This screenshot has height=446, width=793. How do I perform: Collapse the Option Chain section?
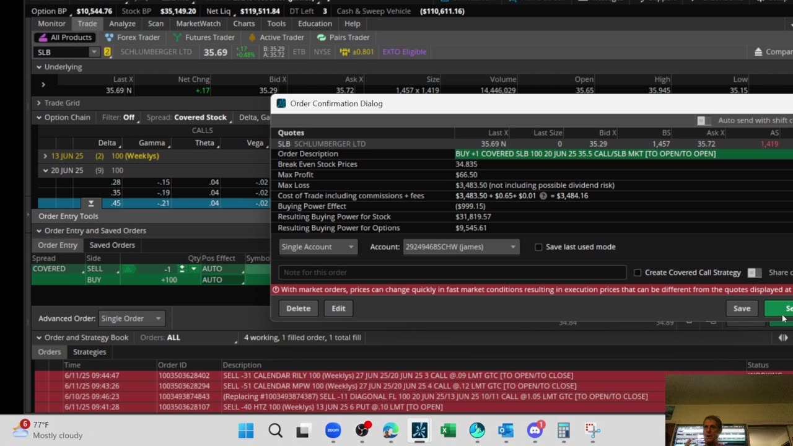[39, 118]
